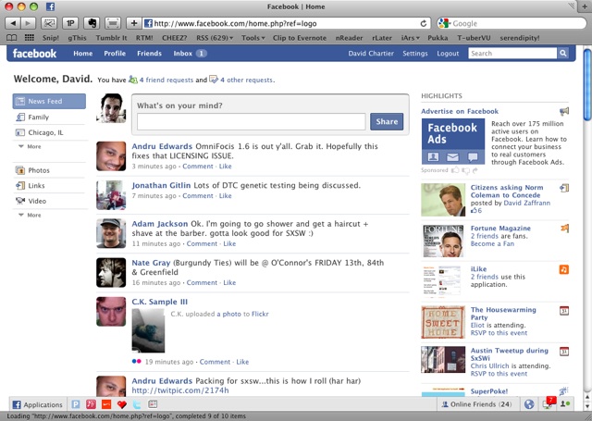Click the Facebook Ads megaphone icon

tap(564, 111)
